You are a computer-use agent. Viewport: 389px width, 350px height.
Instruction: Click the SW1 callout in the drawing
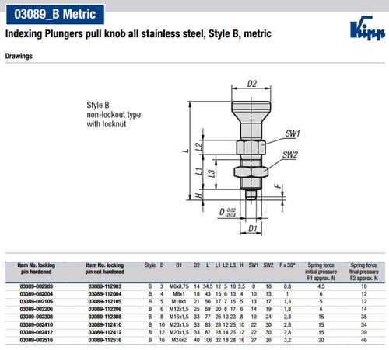coord(293,133)
